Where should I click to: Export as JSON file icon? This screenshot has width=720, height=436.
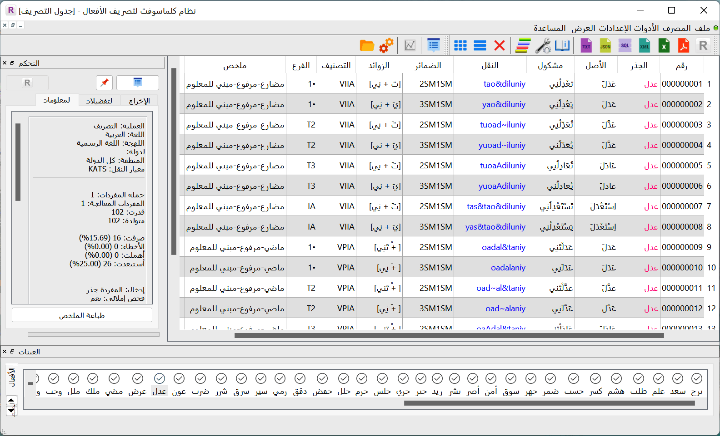605,45
